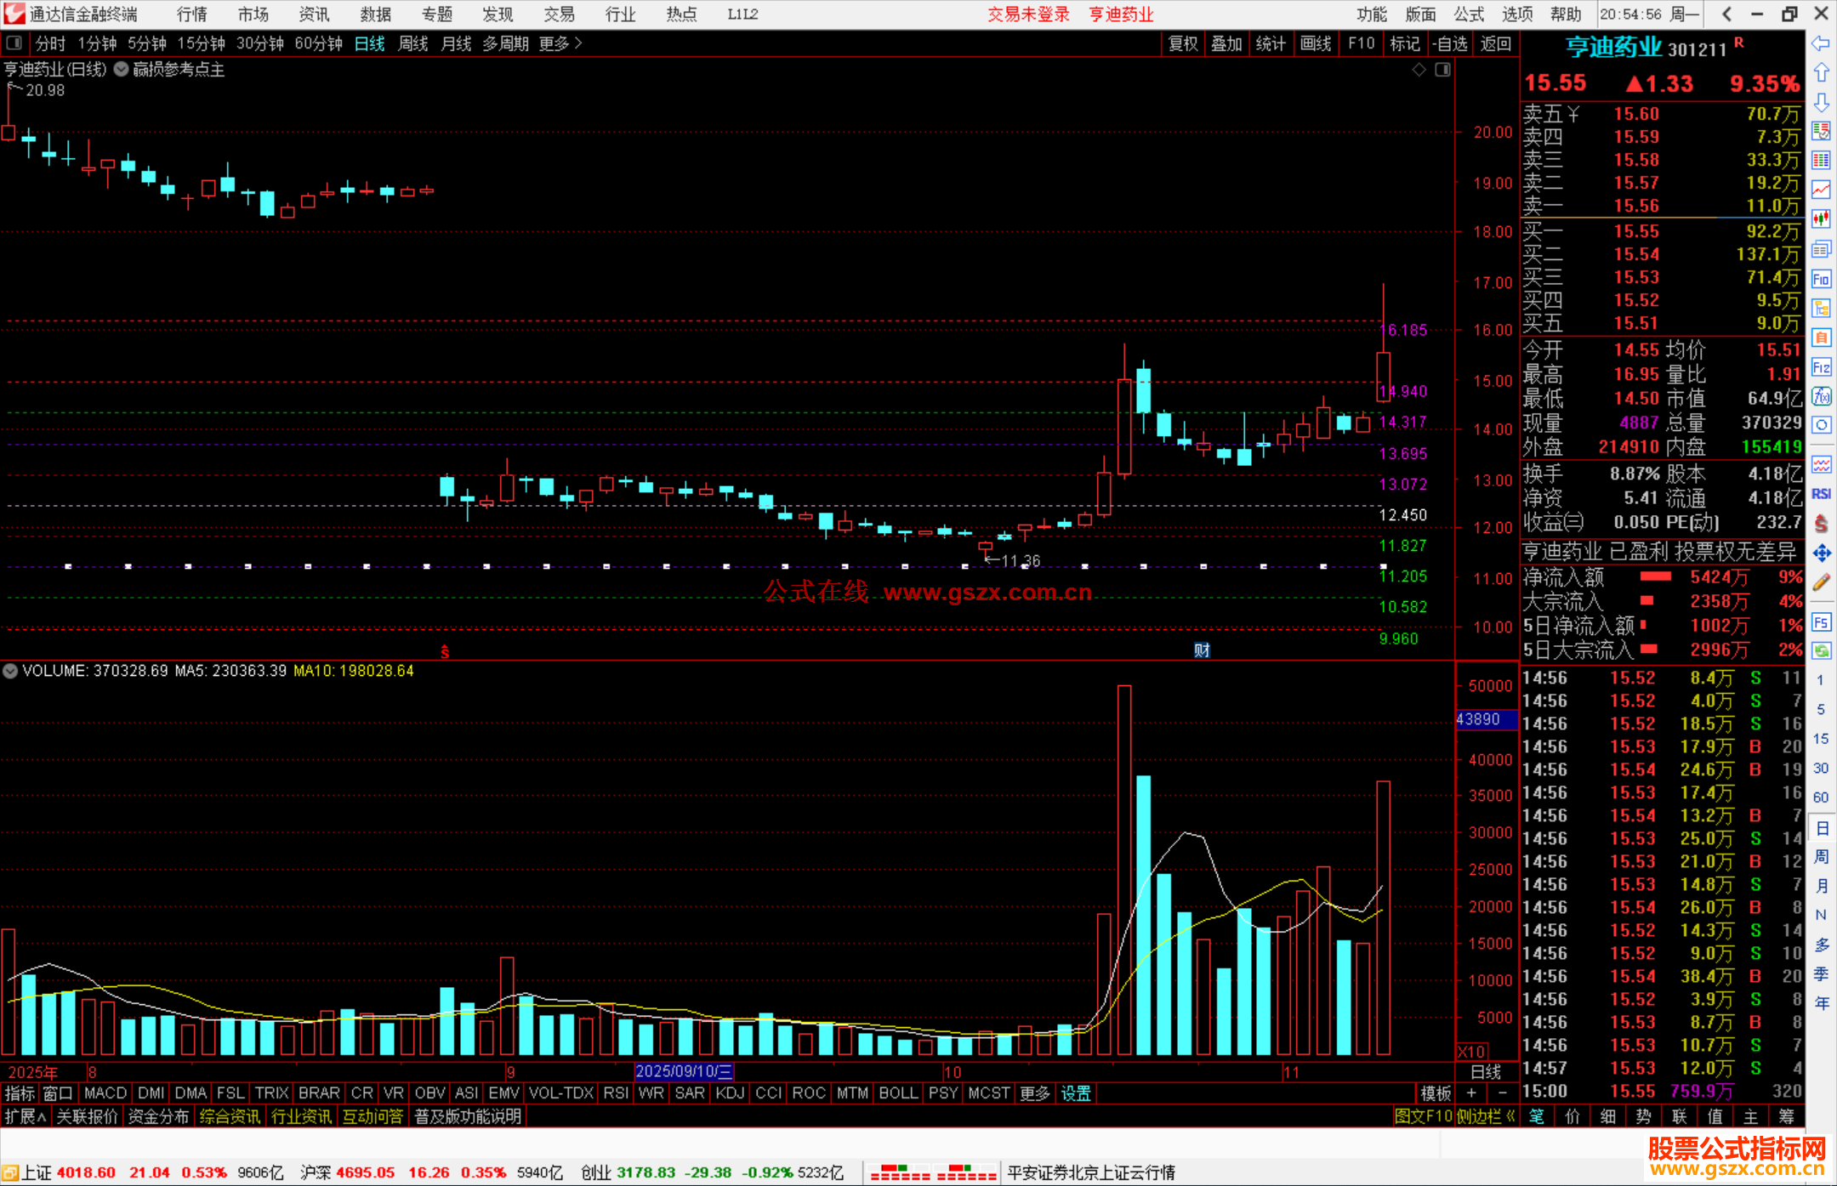The height and width of the screenshot is (1186, 1837).
Task: Click the f(x) formula sidebar icon
Action: click(x=1821, y=396)
